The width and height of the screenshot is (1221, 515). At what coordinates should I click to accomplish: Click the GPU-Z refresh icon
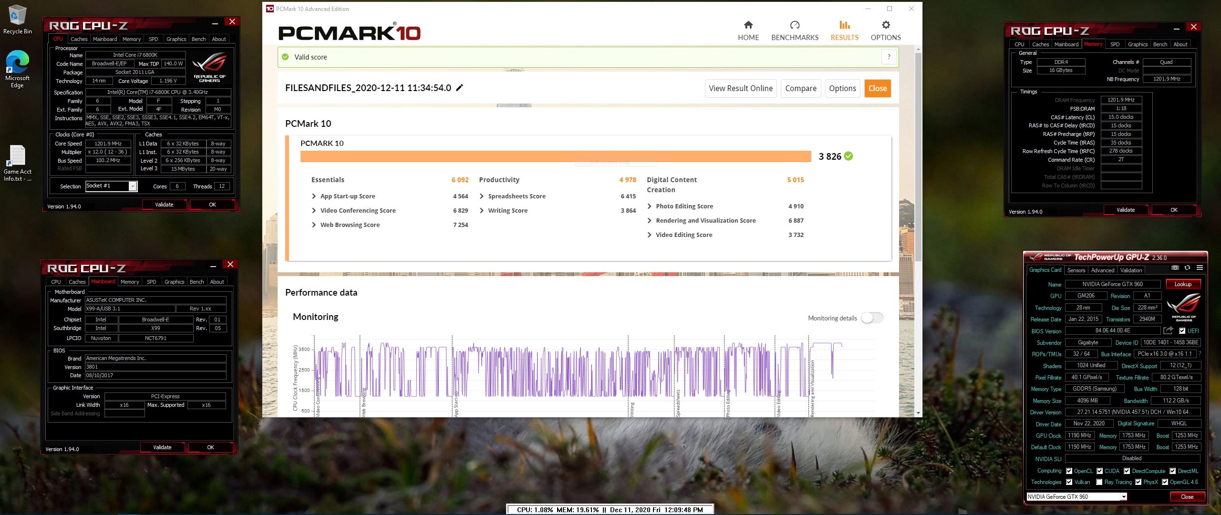point(1187,268)
